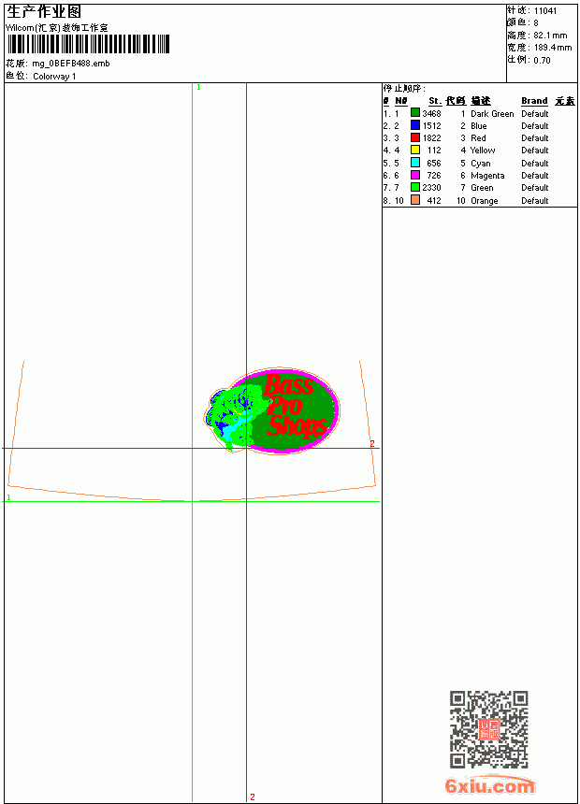Click the St. column header

click(435, 101)
